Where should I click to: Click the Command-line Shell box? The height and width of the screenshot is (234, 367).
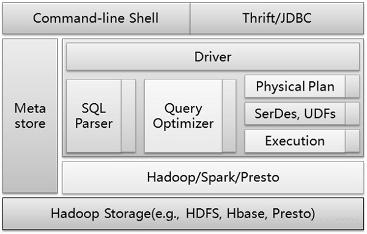click(96, 18)
